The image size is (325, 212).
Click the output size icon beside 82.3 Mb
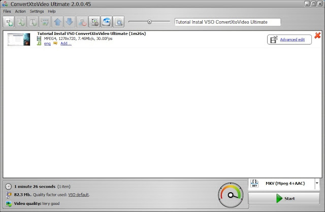[x=9, y=195]
